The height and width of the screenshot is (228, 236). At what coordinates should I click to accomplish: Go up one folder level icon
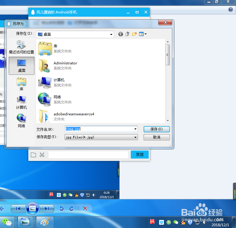point(128,34)
